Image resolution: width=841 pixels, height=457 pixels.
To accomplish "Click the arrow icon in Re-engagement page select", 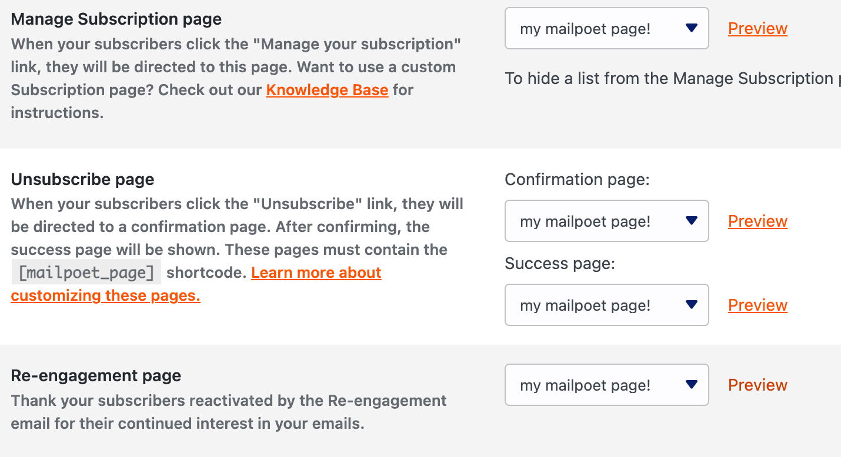I will tap(692, 385).
